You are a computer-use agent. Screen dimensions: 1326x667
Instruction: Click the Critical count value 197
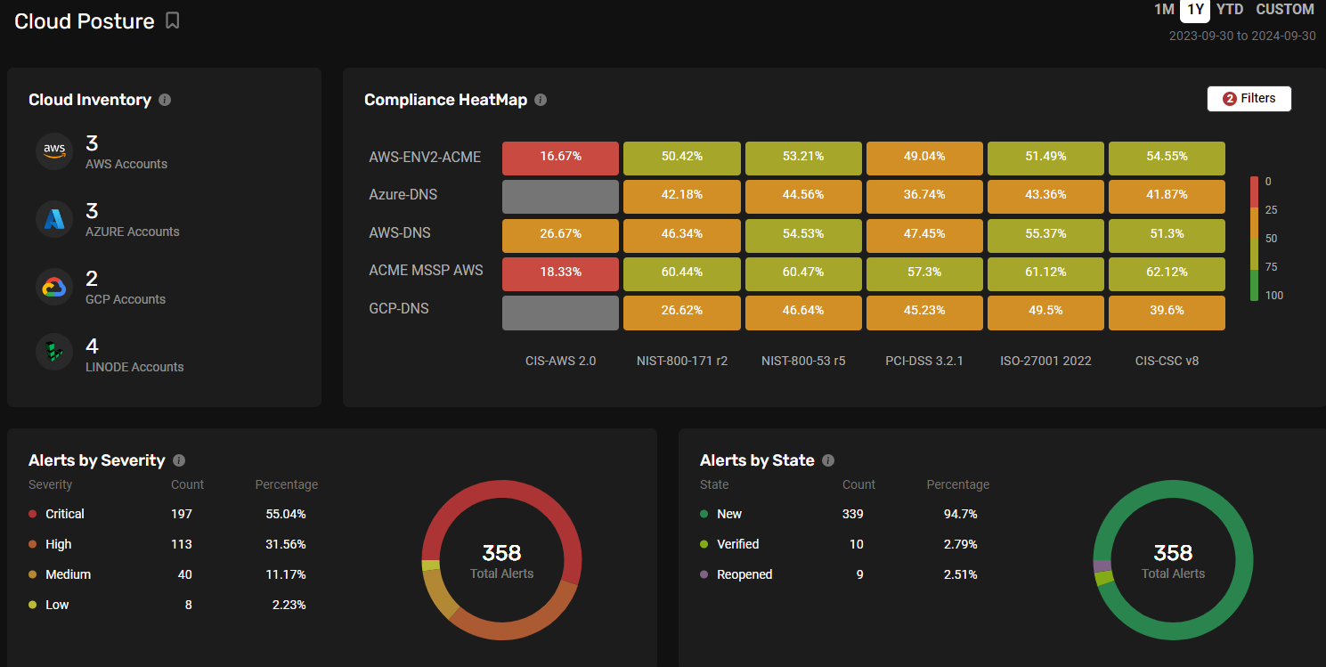click(182, 514)
